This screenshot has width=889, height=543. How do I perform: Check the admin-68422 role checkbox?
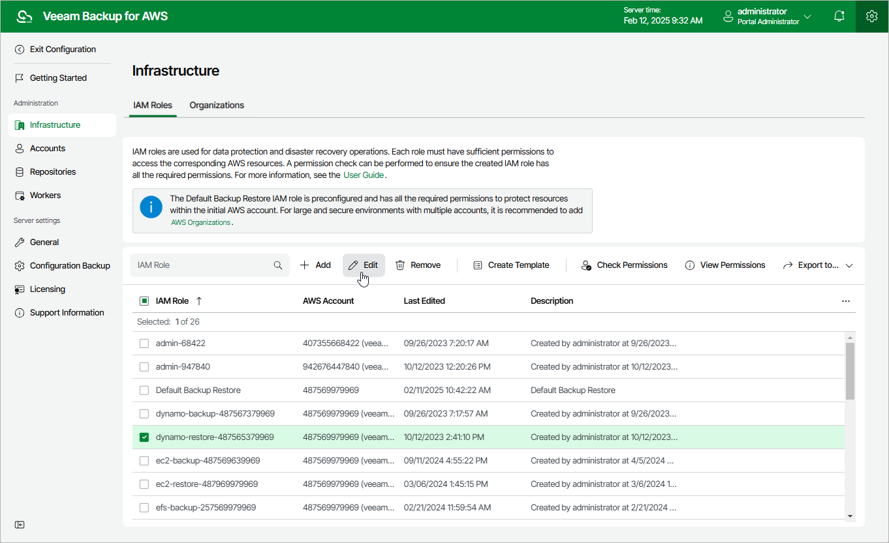(x=144, y=343)
